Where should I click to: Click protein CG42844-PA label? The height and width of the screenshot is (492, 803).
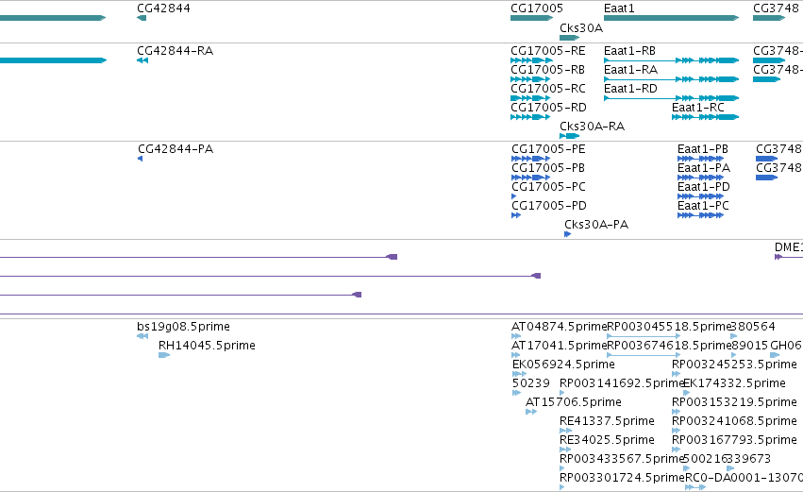[176, 149]
